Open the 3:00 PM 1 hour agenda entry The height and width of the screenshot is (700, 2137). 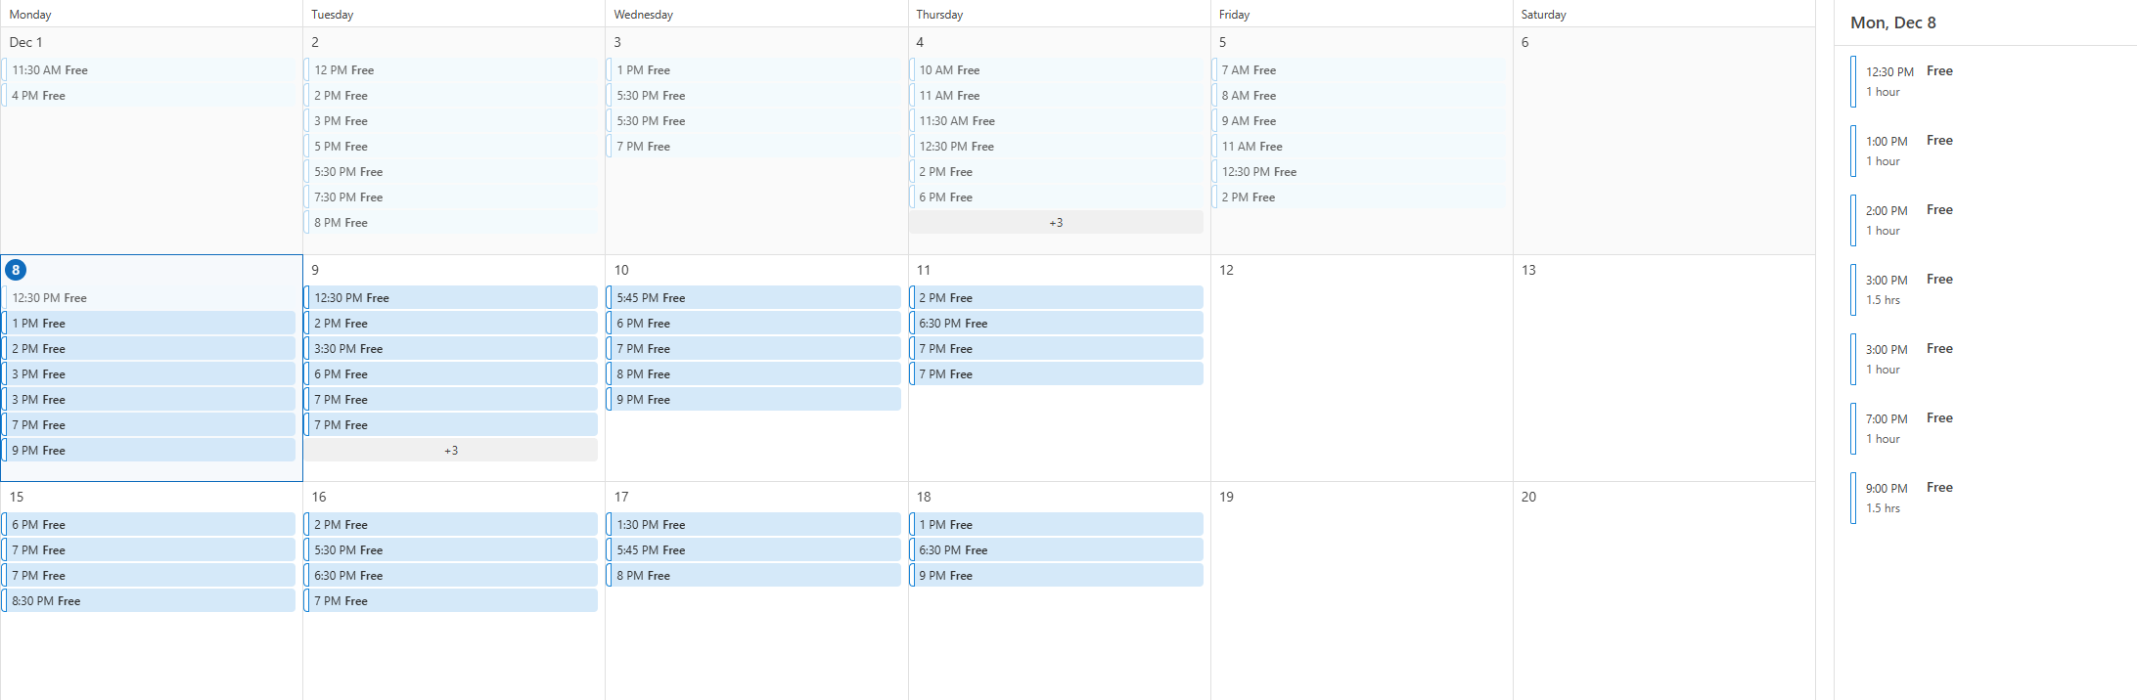[x=1986, y=359]
